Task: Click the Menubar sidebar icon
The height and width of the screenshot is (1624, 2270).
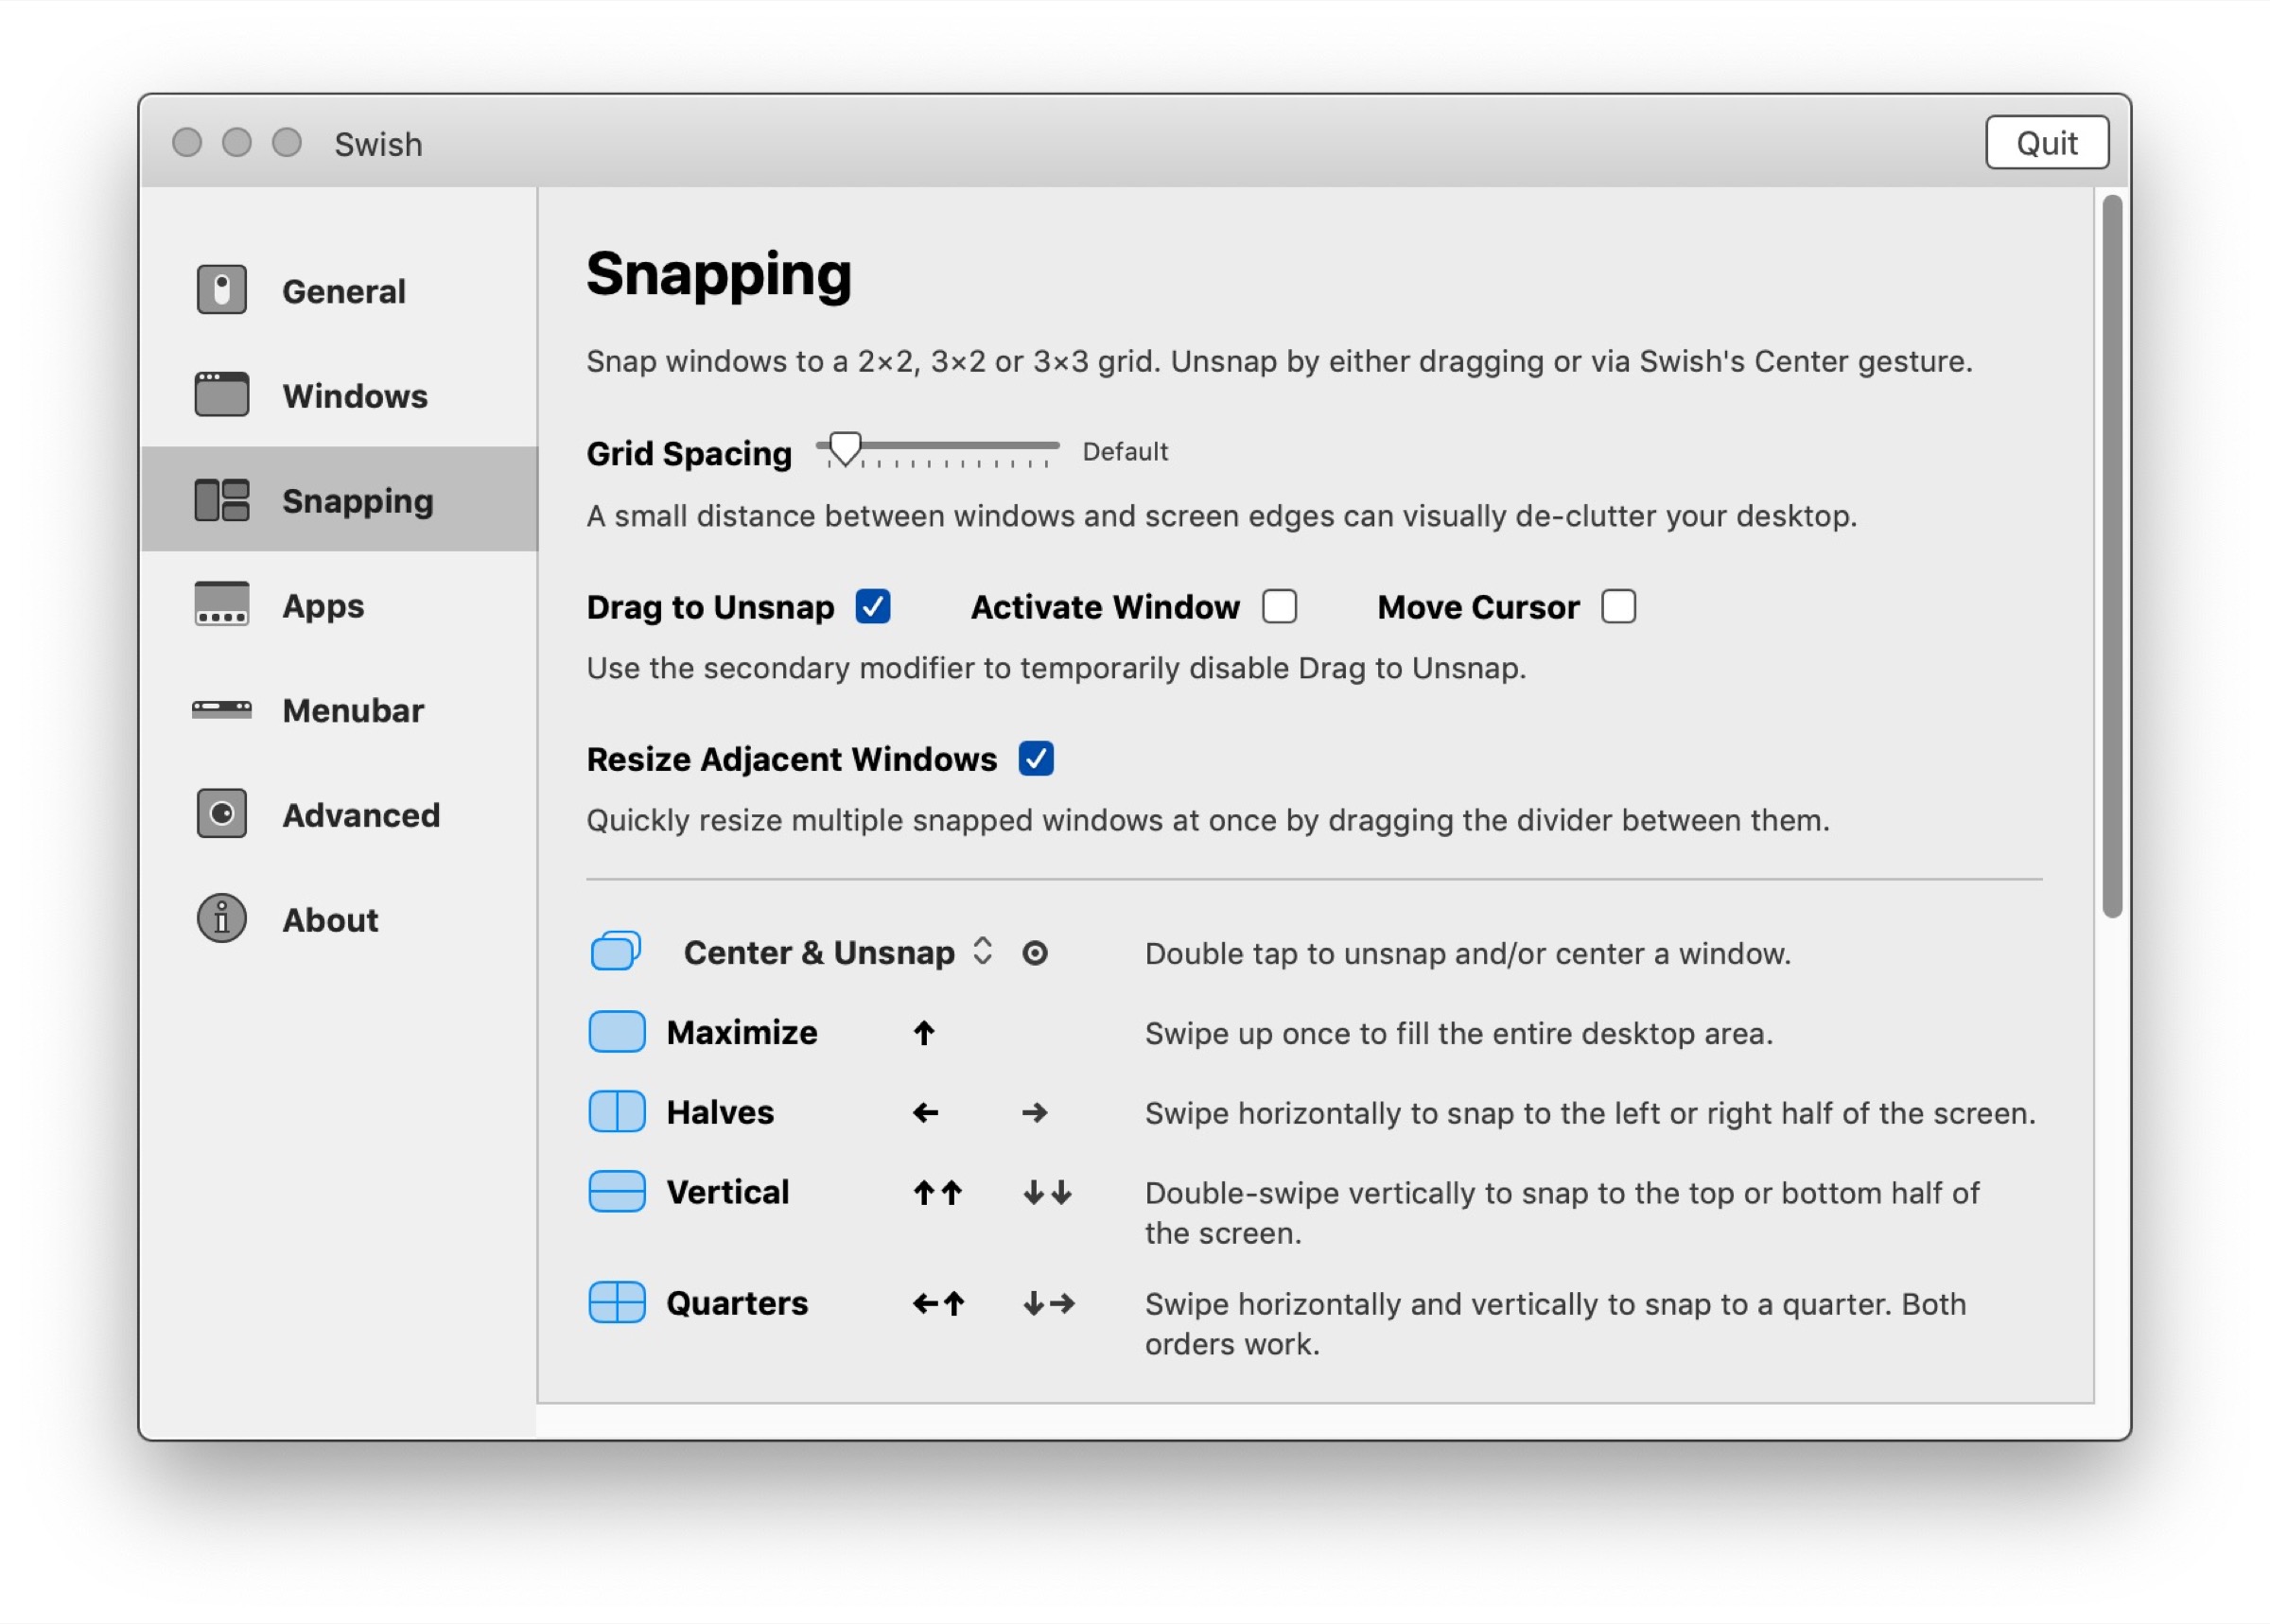Action: tap(221, 709)
